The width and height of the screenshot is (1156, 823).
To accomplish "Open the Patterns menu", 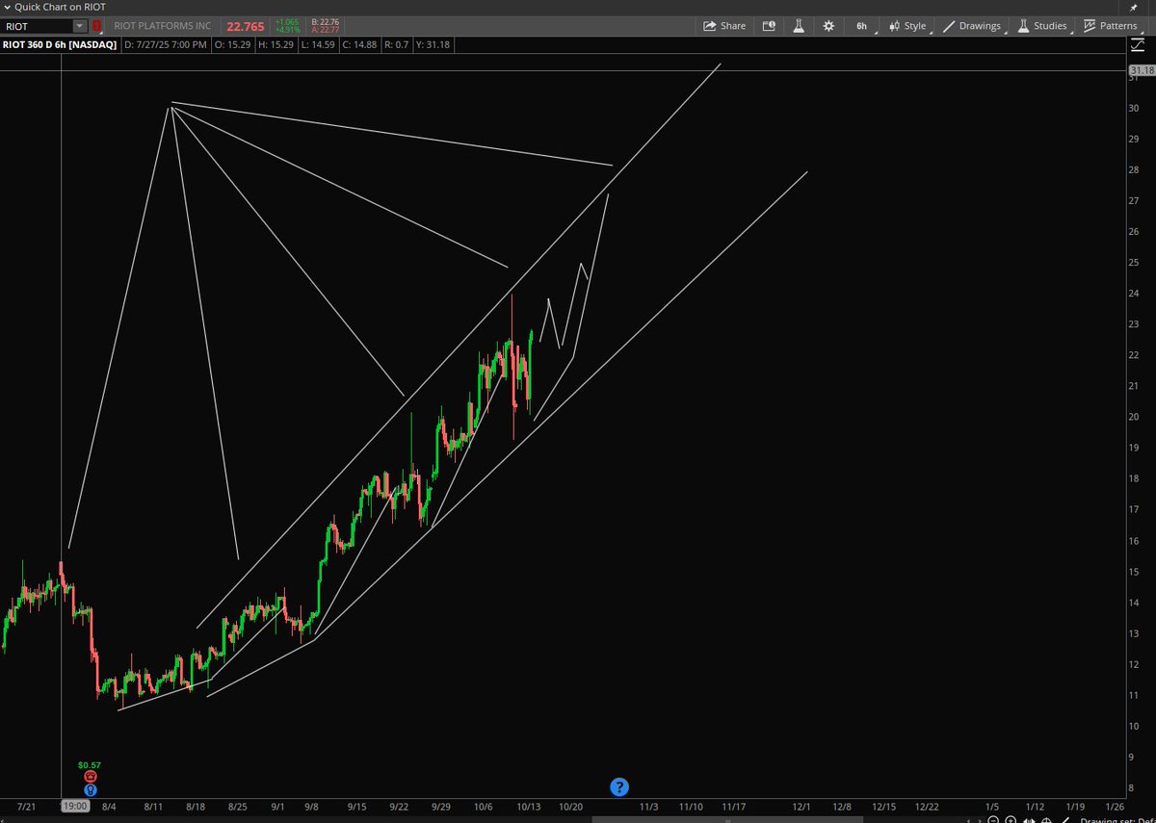I will click(1110, 26).
